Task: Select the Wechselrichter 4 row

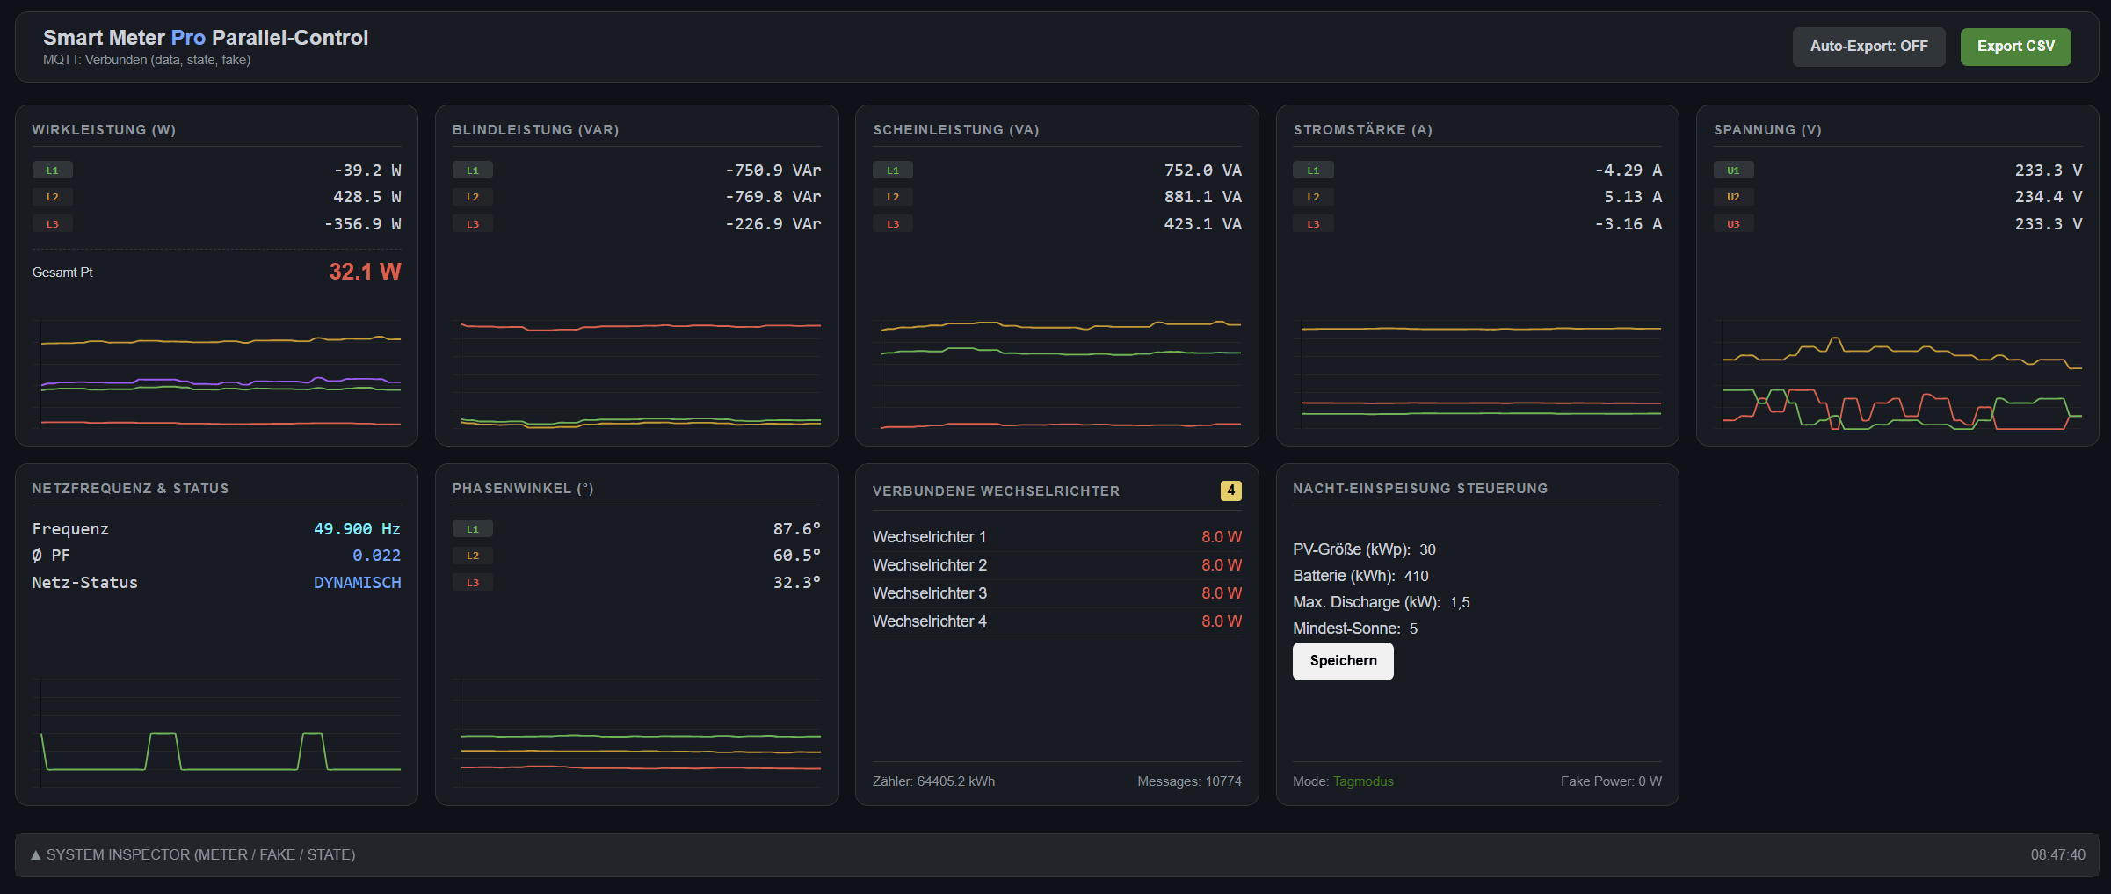Action: (1056, 621)
